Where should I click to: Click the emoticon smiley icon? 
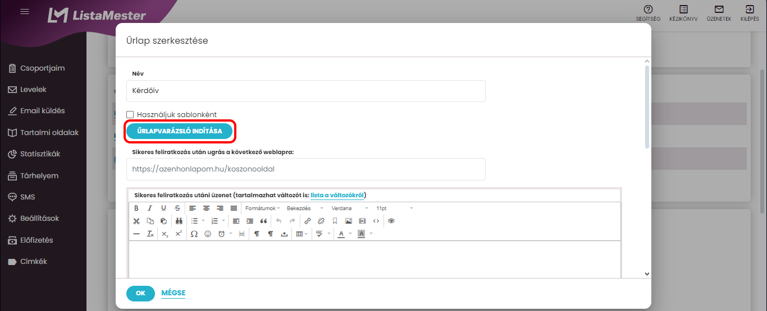coord(208,234)
